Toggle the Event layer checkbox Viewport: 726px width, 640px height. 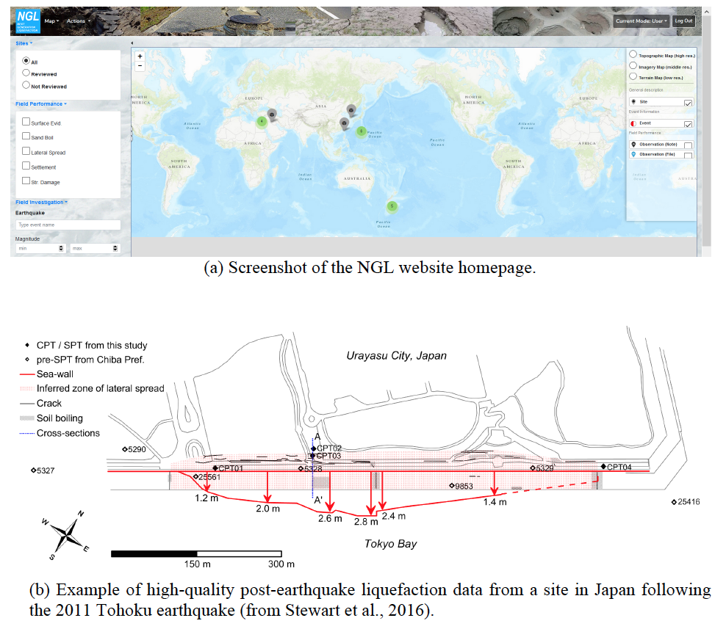688,124
